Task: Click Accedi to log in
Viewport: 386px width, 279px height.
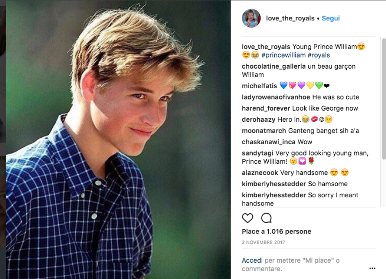Action: 252,260
